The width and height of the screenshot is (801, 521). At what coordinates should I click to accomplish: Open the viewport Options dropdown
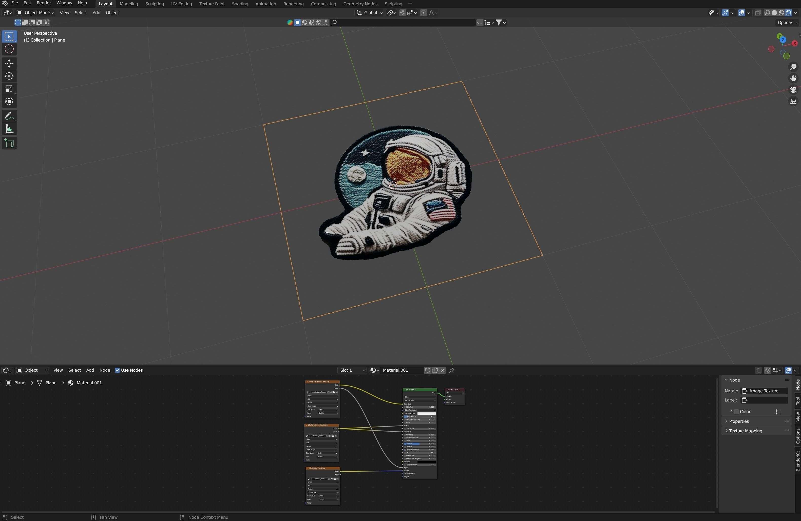point(788,23)
